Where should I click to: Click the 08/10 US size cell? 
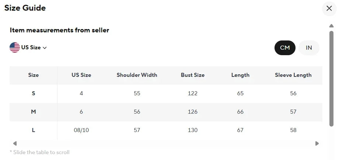tap(81, 130)
